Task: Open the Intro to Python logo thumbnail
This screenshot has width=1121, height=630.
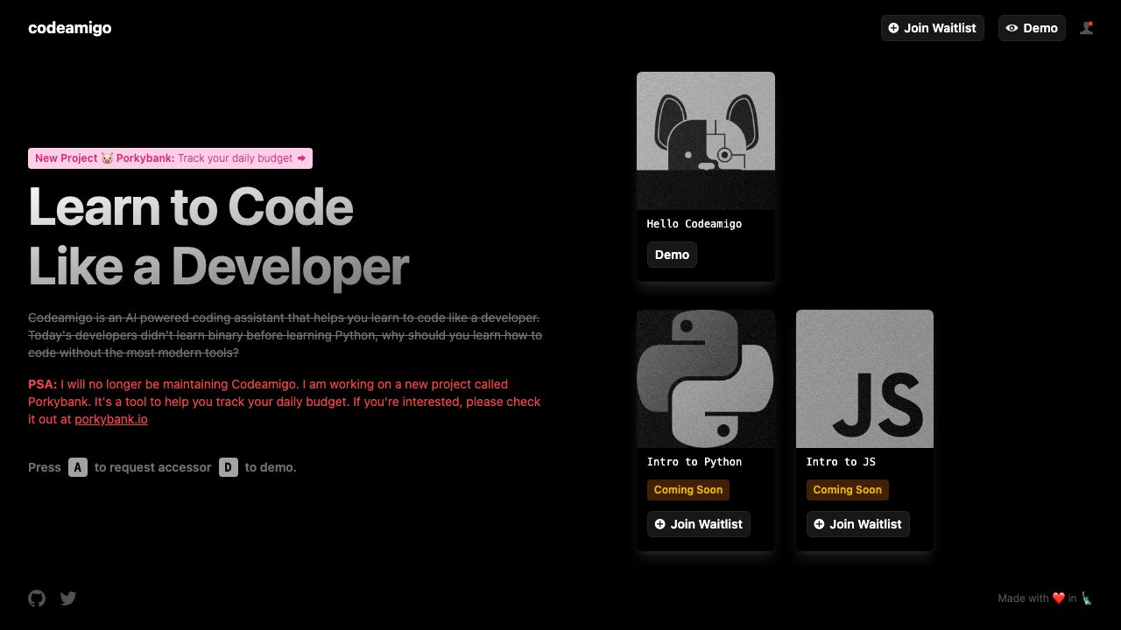Action: [706, 379]
